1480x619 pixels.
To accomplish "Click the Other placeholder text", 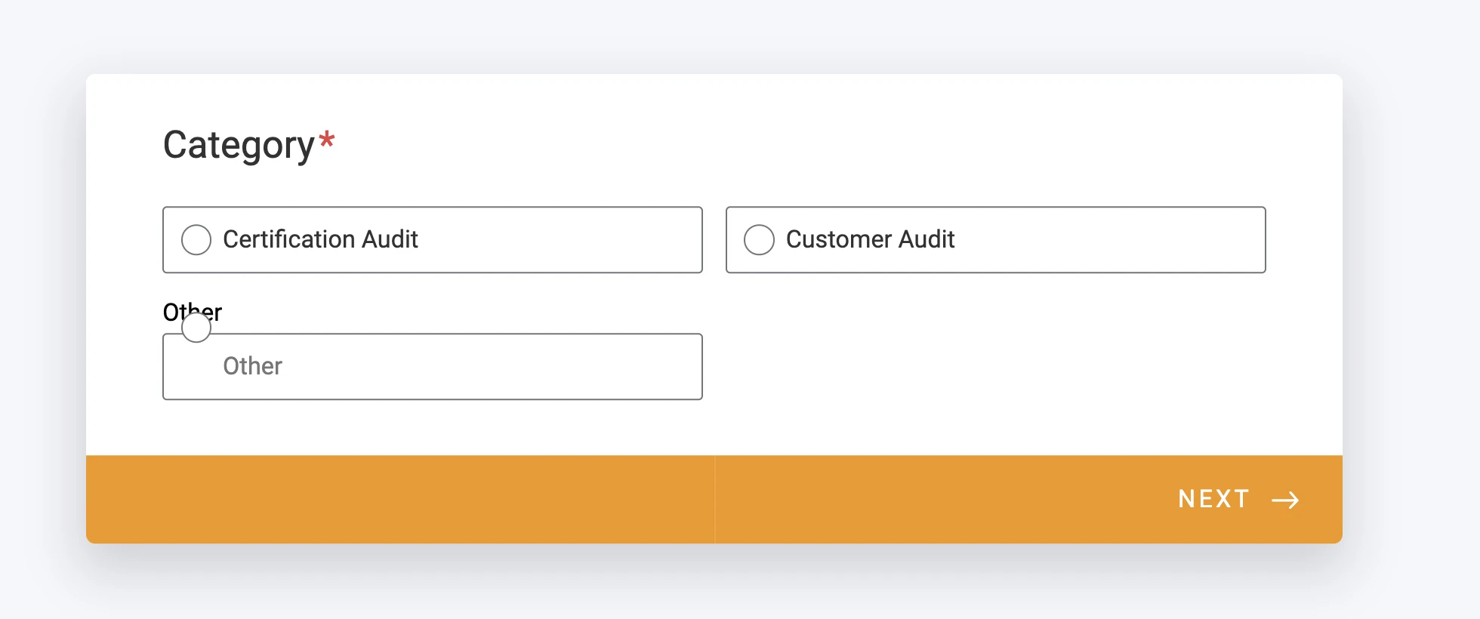I will 252,366.
